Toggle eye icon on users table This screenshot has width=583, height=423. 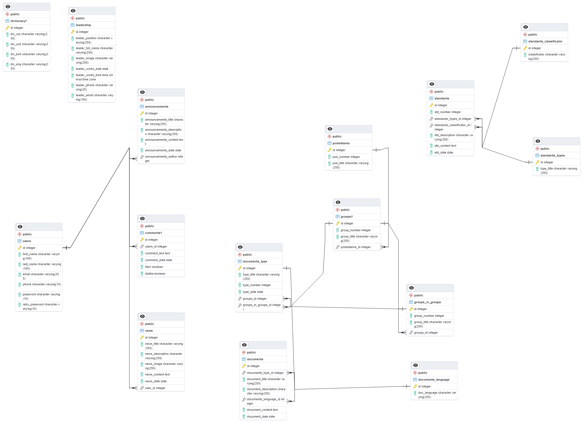(20, 227)
